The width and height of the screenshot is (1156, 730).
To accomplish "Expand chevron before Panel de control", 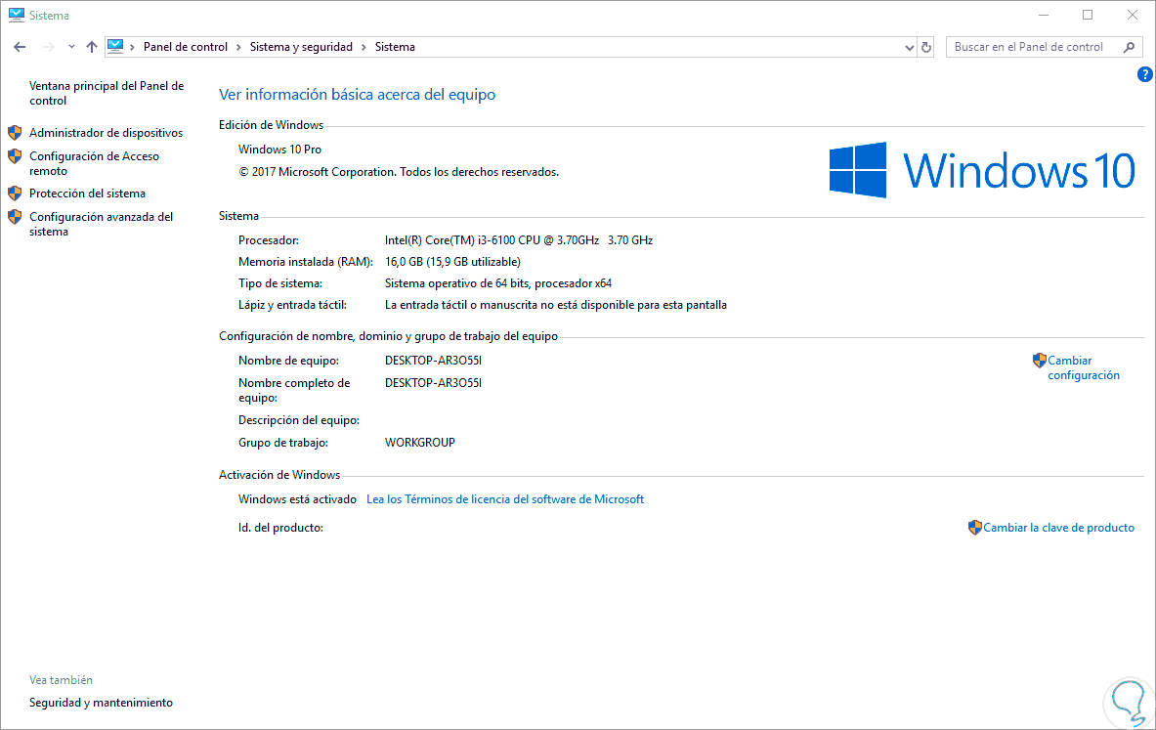I will coord(132,47).
